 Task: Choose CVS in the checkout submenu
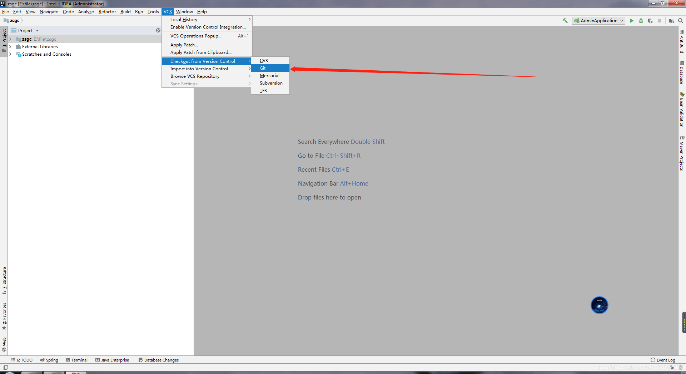tap(270, 61)
